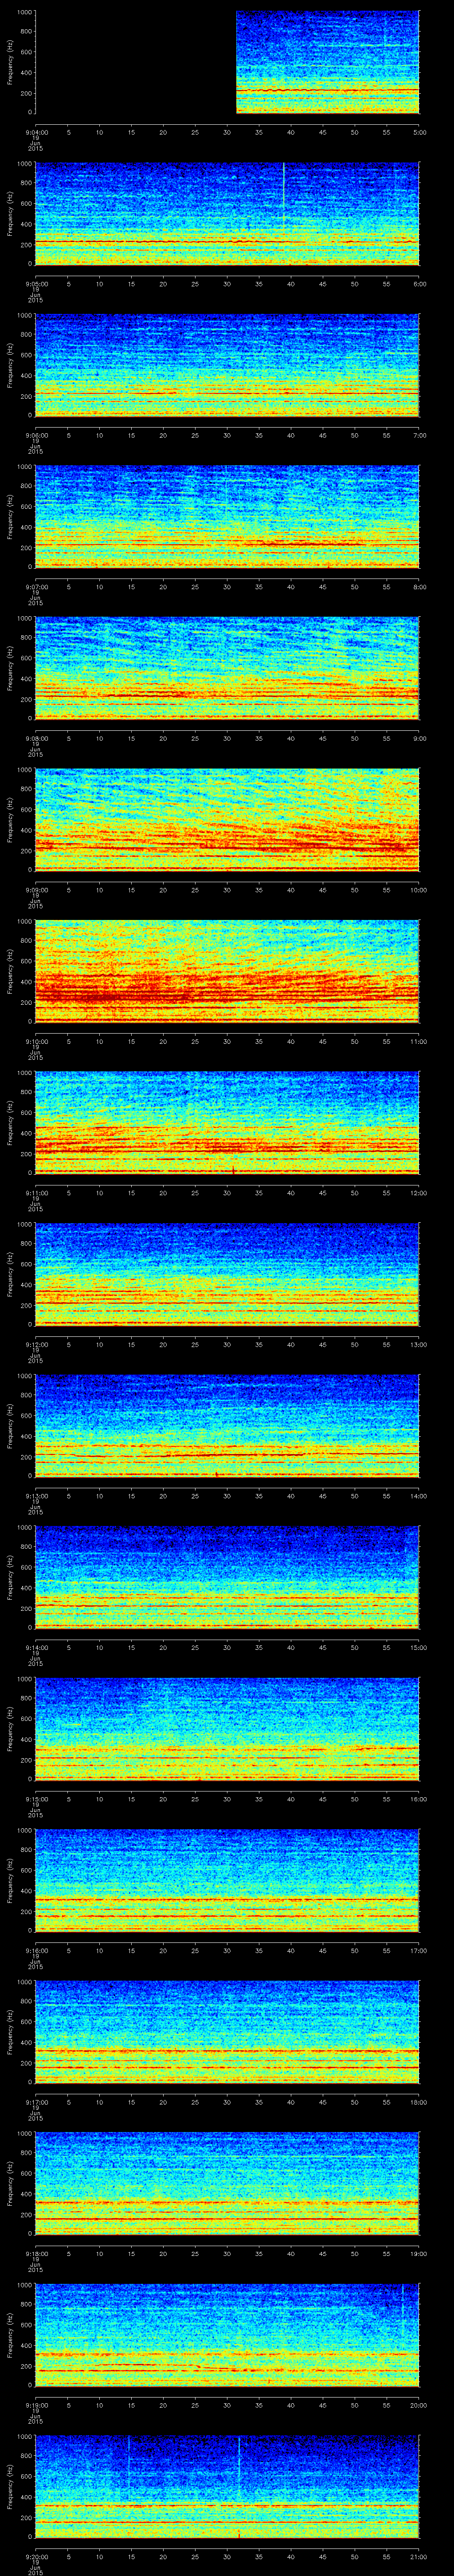Image resolution: width=454 pixels, height=2576 pixels.
Task: Select the spectrogram panel starting at 9:14:00
Action: coord(227,1577)
